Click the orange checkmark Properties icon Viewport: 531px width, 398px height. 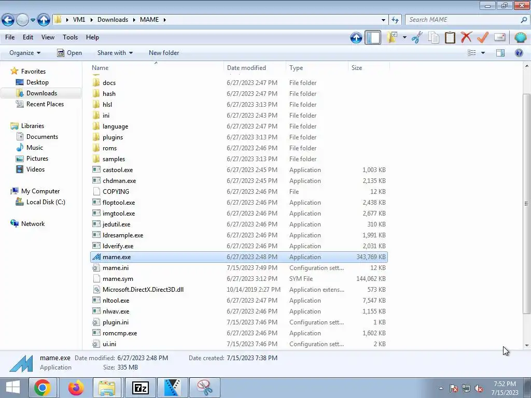pos(483,37)
